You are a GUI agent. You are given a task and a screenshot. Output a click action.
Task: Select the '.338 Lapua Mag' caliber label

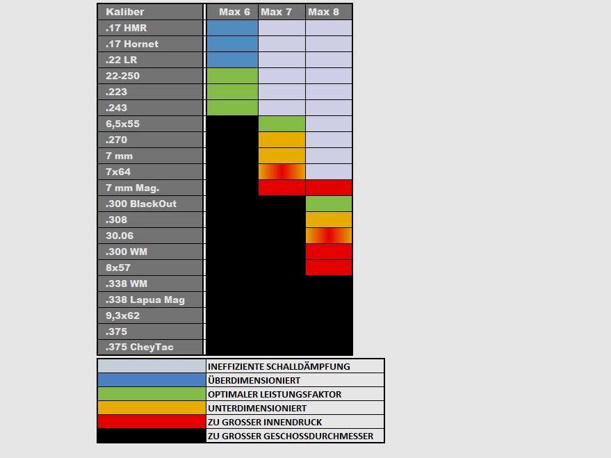point(145,300)
